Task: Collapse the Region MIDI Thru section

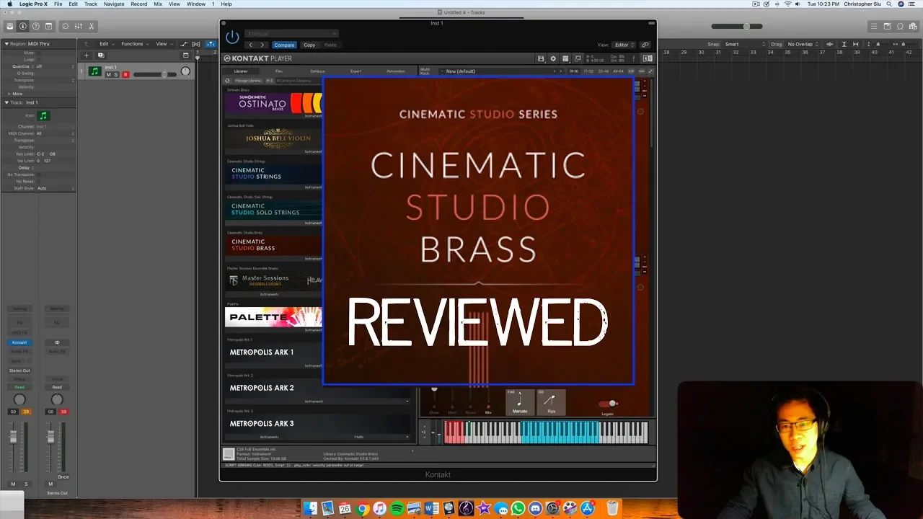Action: pyautogui.click(x=6, y=44)
